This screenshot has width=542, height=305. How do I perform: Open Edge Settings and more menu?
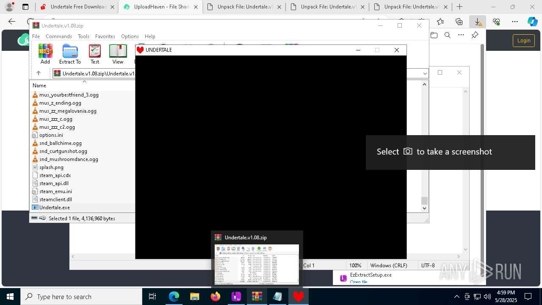pyautogui.click(x=515, y=22)
